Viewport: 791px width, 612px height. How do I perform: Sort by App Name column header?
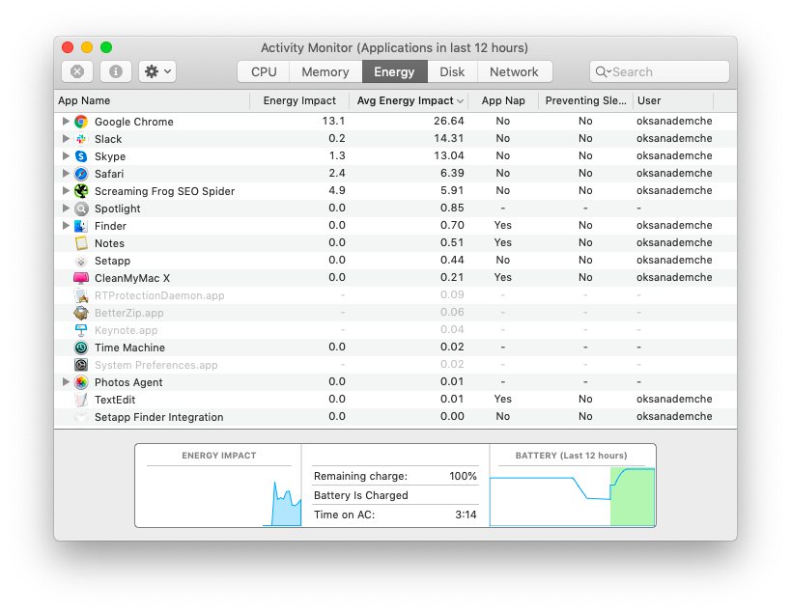152,100
